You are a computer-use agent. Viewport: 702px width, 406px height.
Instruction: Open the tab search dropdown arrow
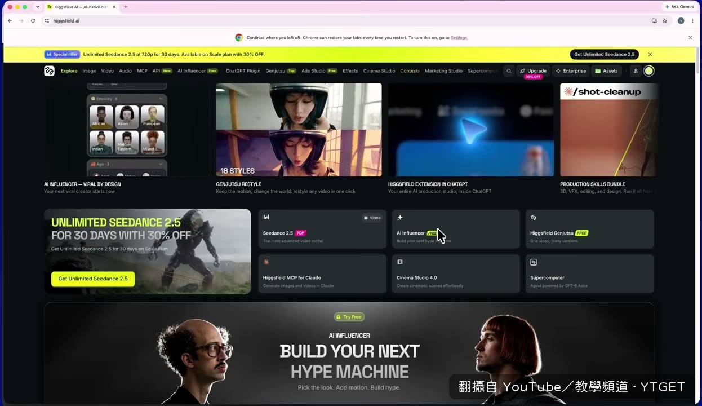(37, 7)
